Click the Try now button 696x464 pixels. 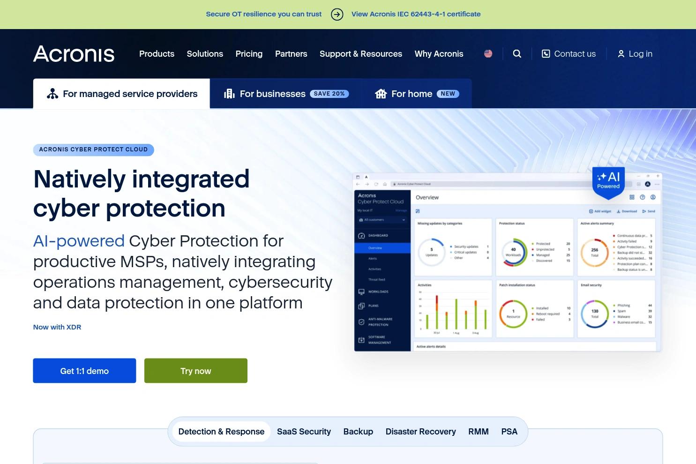pyautogui.click(x=196, y=371)
